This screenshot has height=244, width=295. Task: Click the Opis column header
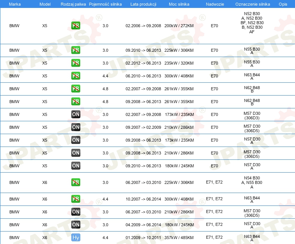point(283,4)
